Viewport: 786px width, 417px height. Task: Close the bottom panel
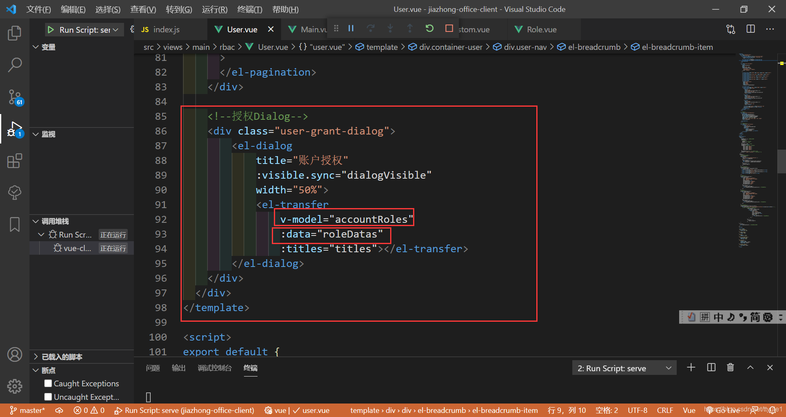pos(770,368)
